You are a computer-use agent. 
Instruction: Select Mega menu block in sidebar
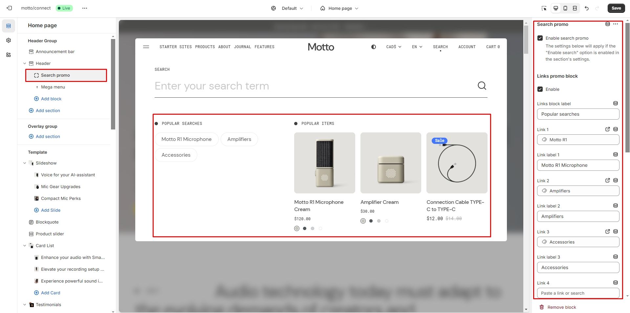tap(53, 87)
